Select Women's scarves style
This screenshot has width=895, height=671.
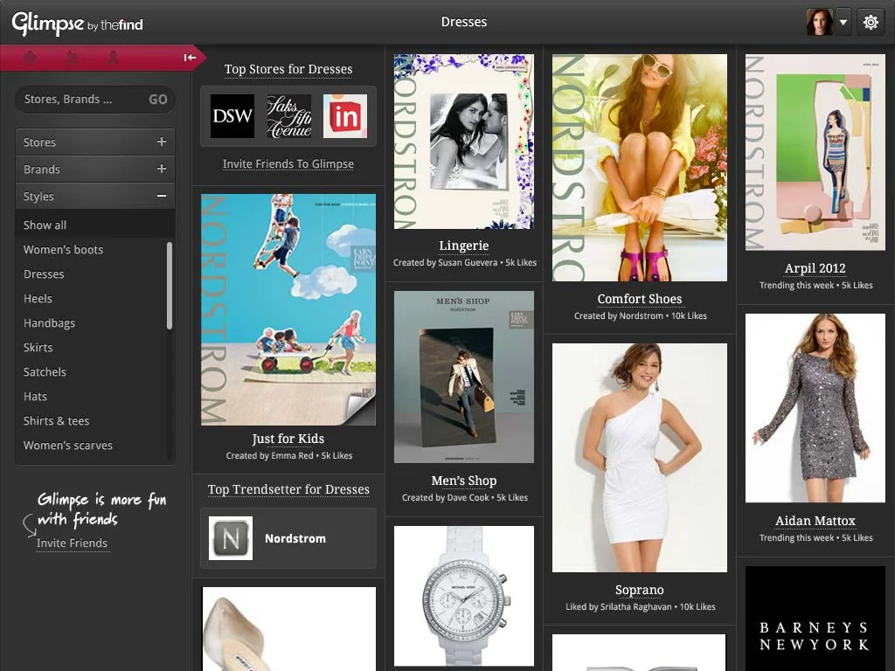click(68, 446)
